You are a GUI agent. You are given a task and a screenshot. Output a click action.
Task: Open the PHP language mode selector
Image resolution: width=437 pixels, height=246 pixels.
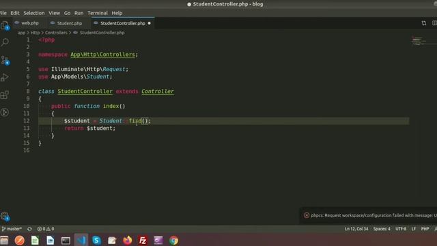[425, 229]
